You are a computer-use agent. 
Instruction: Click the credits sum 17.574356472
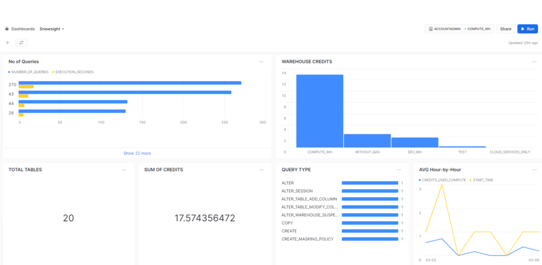click(x=205, y=218)
